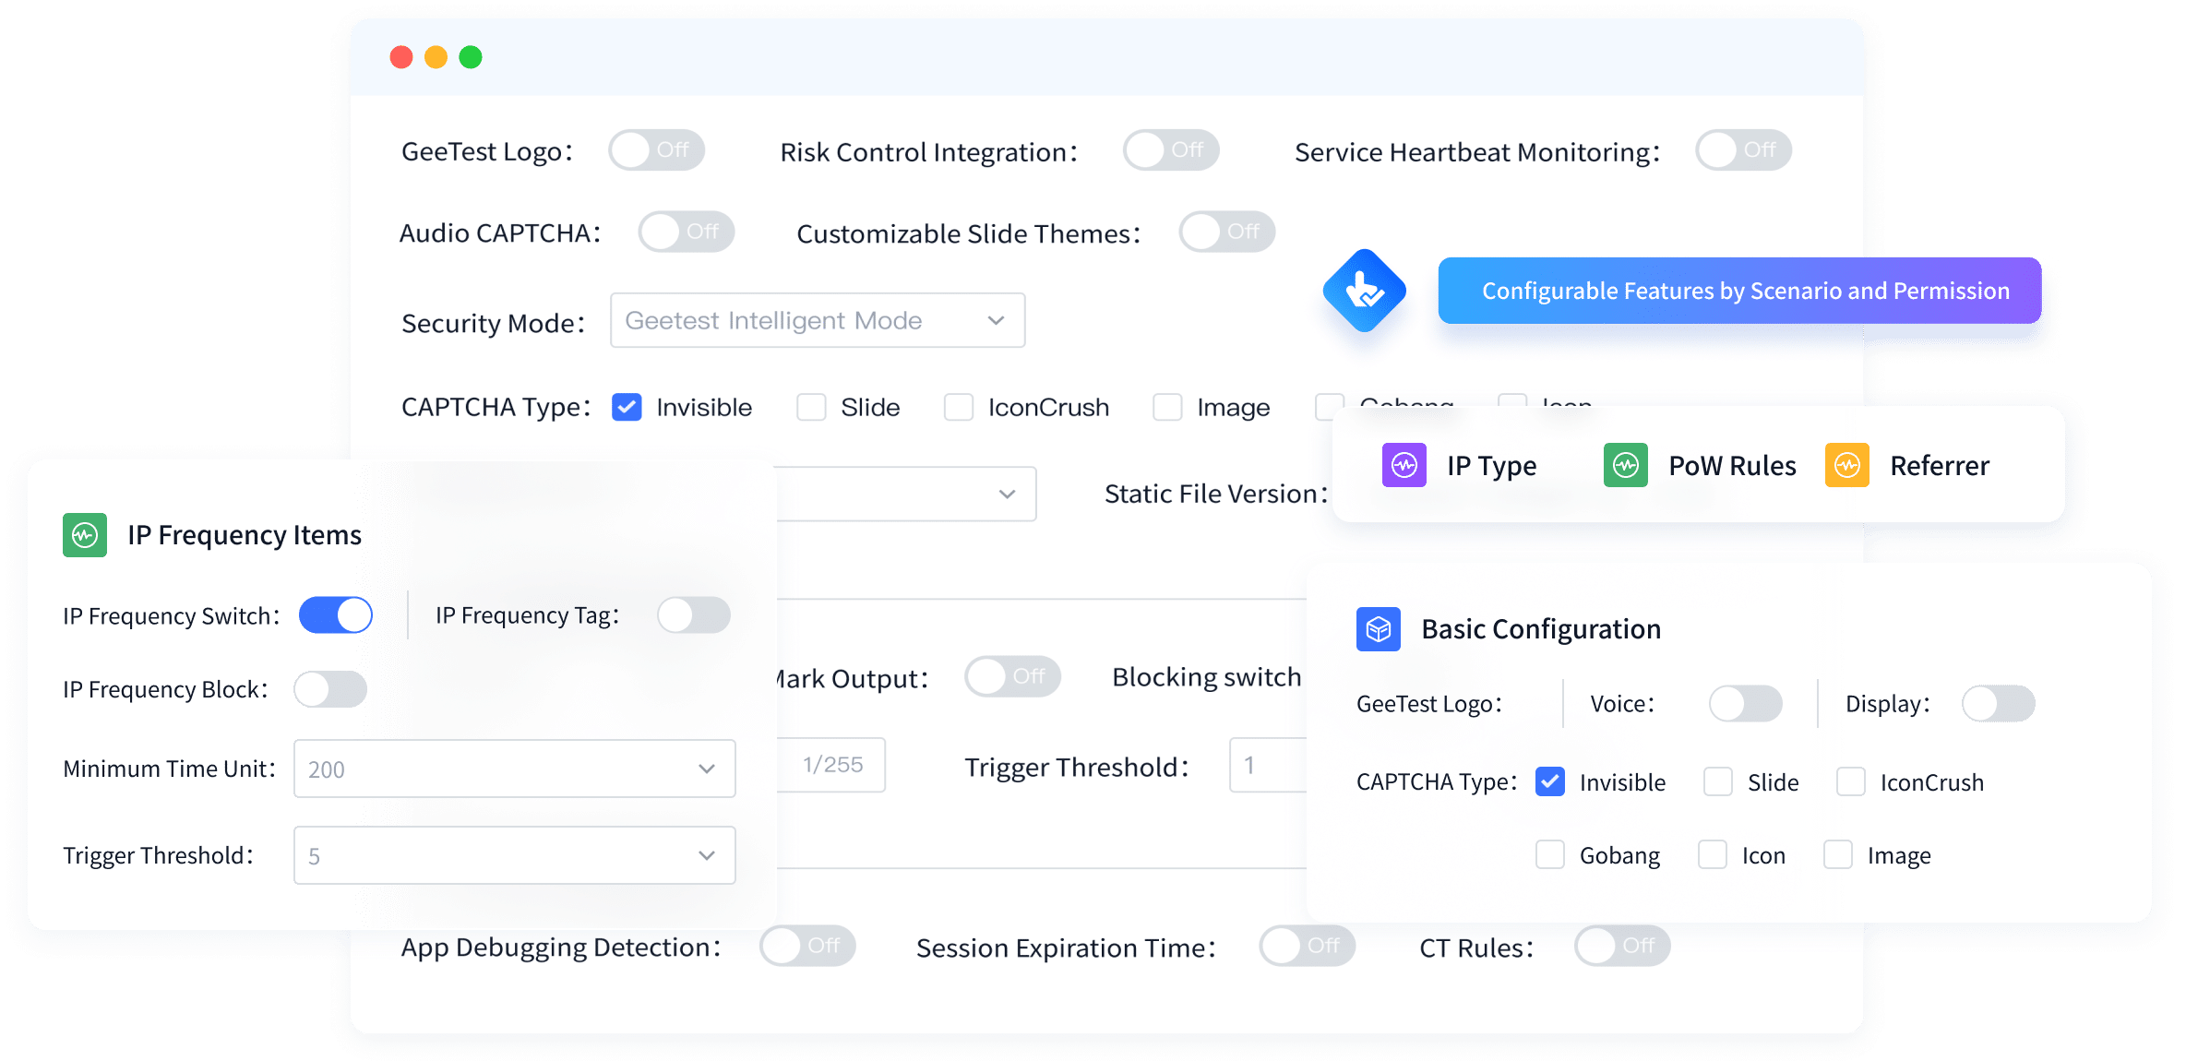Check the Gobang checkbox in Basic Configuration
This screenshot has height=1061, width=2198.
tap(1550, 855)
